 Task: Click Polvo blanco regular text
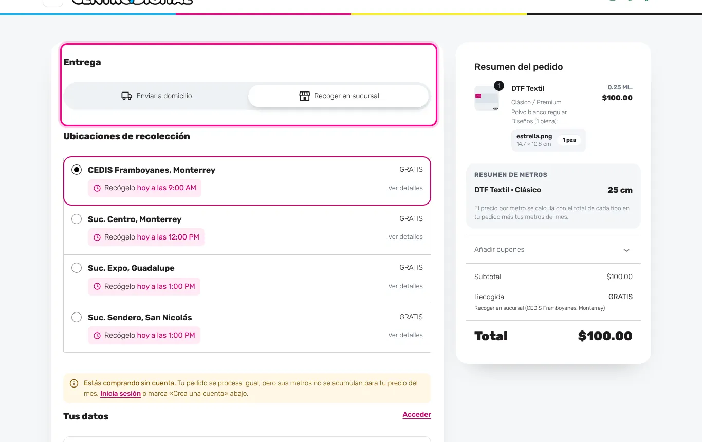pos(539,112)
